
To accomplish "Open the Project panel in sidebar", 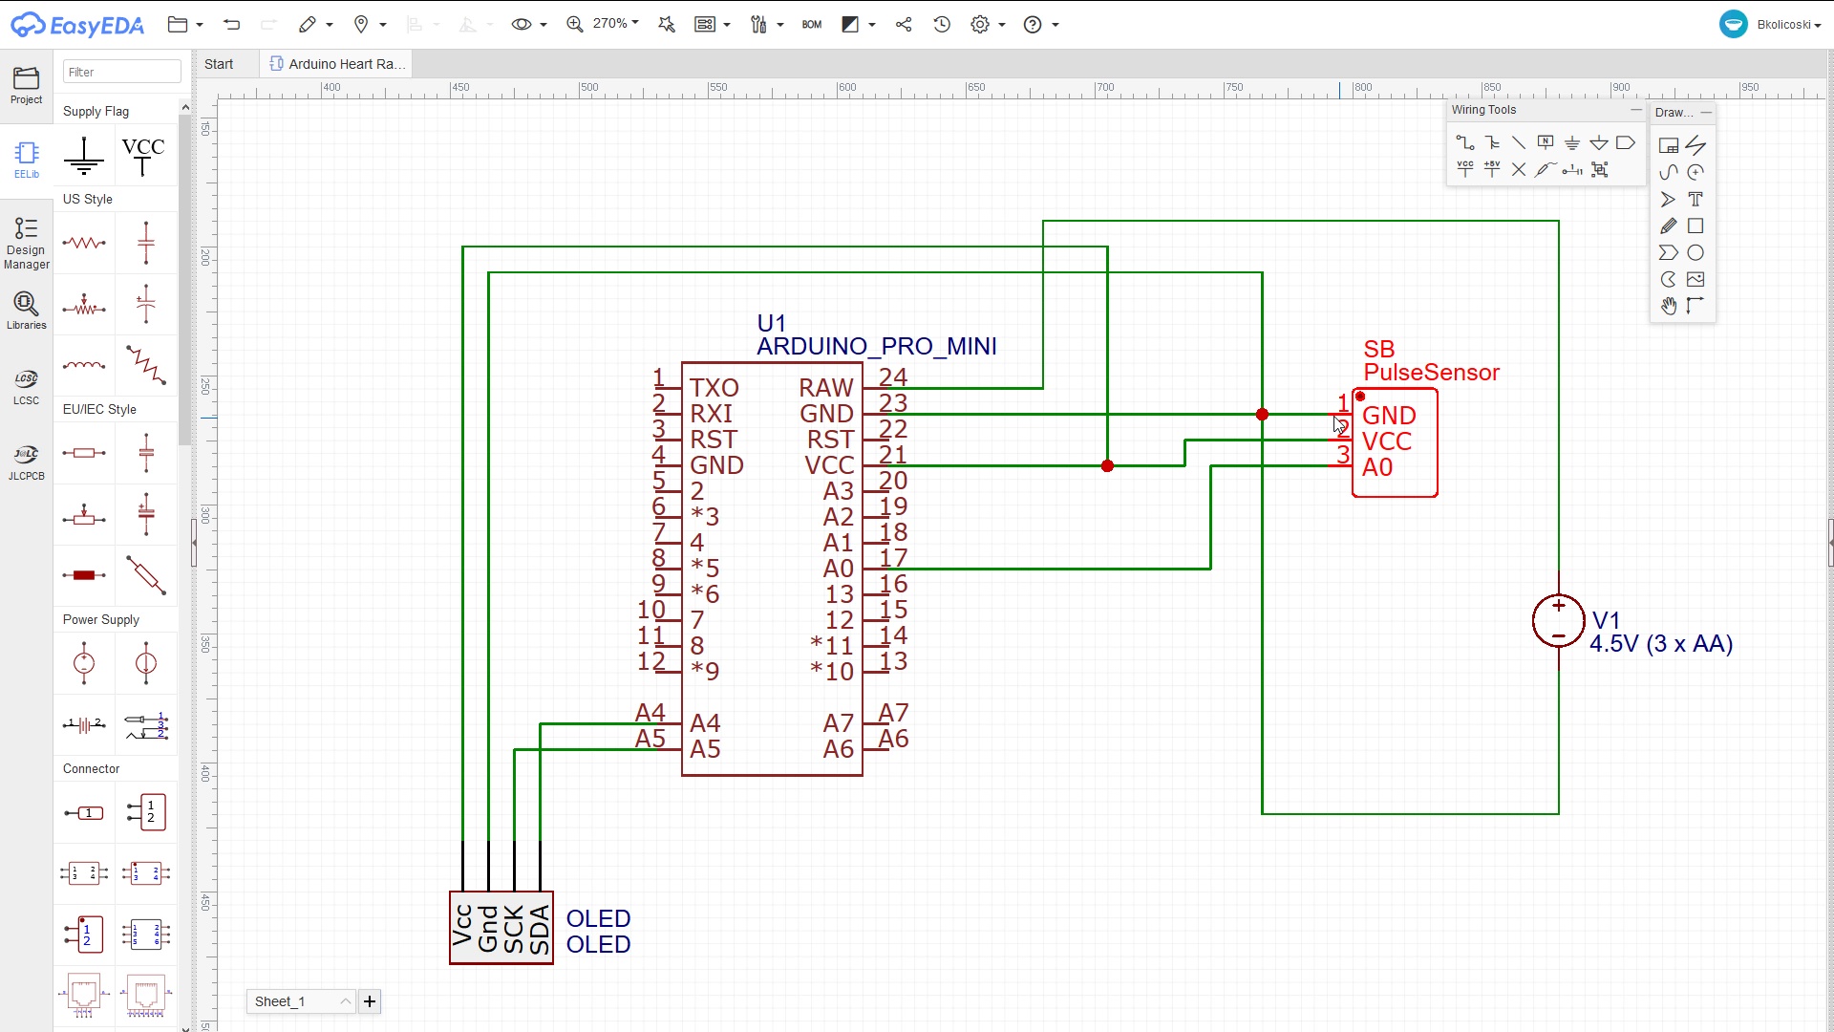I will click(x=26, y=86).
